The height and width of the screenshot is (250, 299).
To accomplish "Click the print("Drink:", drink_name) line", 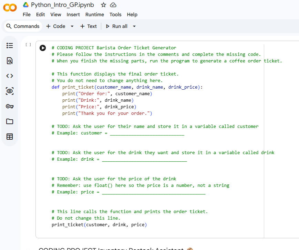I will pos(98,100).
